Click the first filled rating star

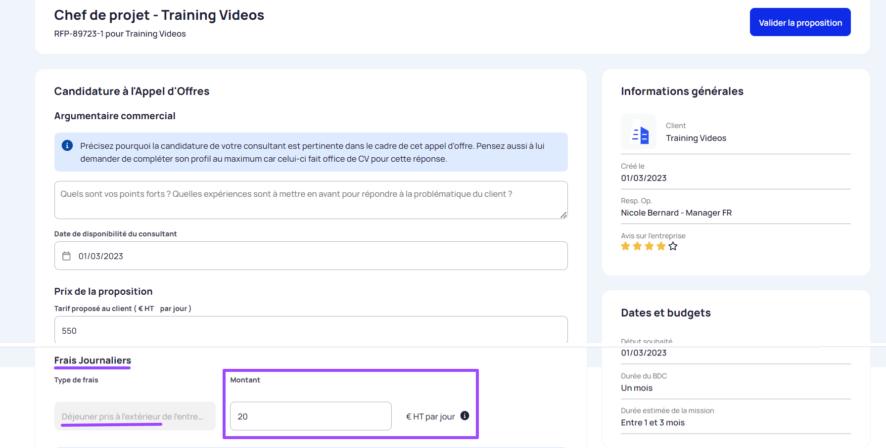(625, 246)
